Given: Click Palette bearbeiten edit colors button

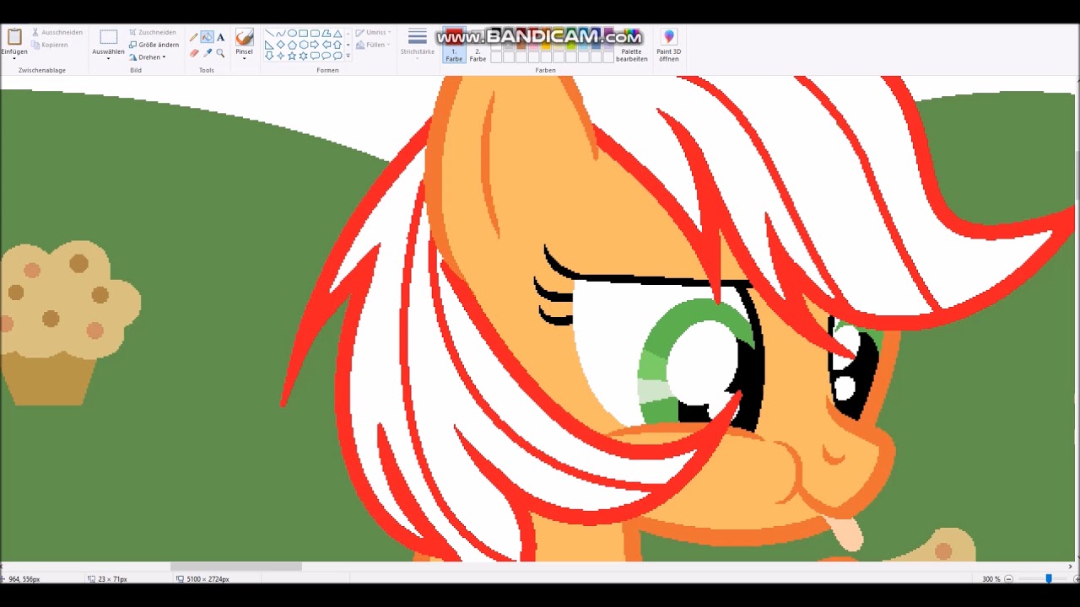Looking at the screenshot, I should pyautogui.click(x=632, y=45).
